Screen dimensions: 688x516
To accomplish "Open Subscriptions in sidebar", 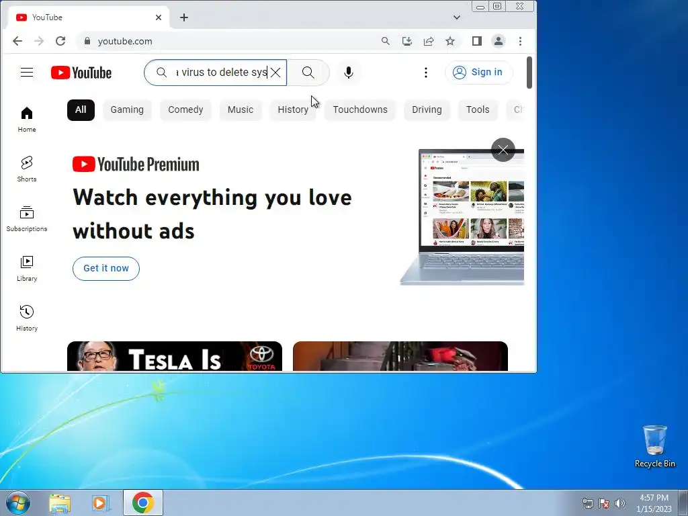I will (27, 218).
